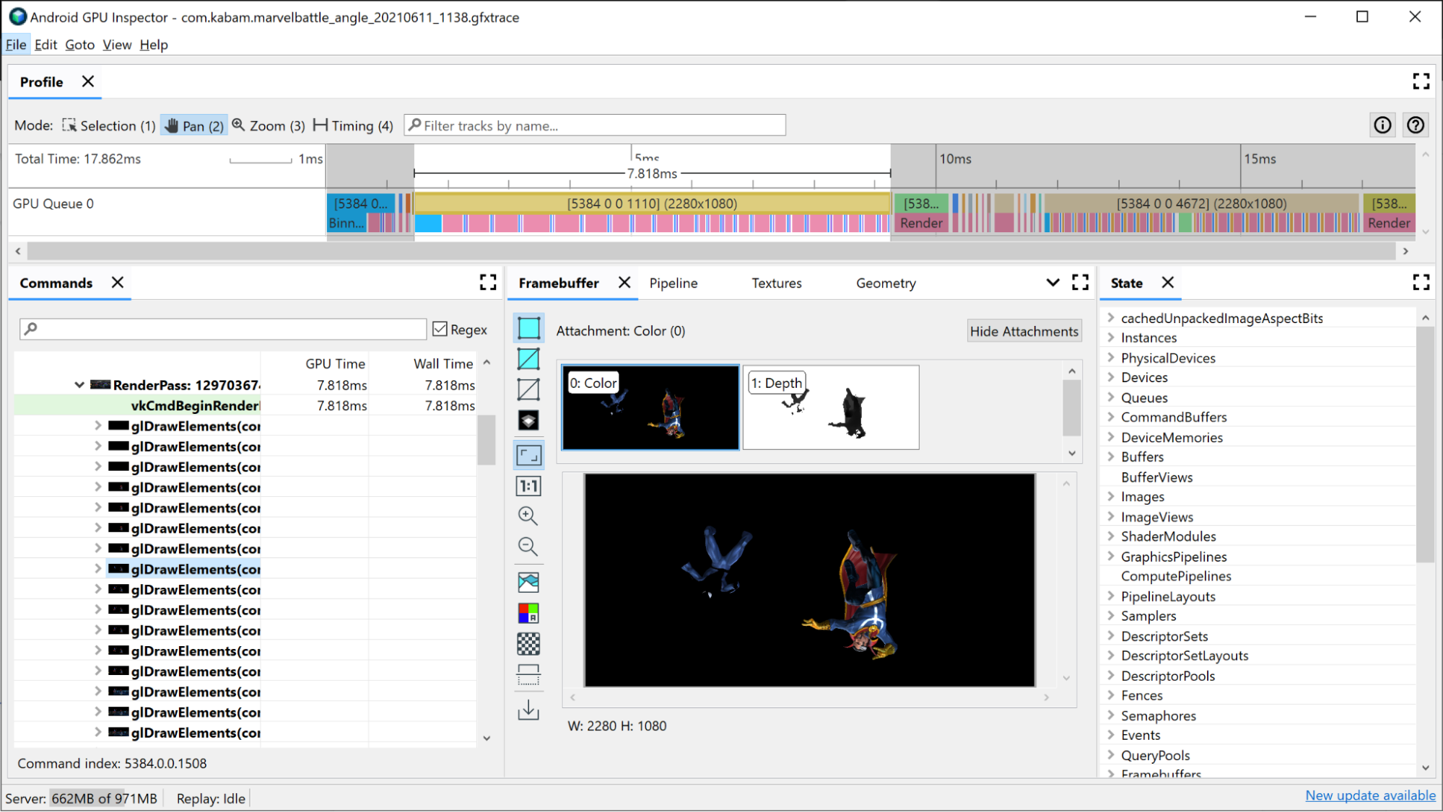Screen dimensions: 1443x812
Task: Switch to Timing mode (4)
Action: tap(352, 125)
